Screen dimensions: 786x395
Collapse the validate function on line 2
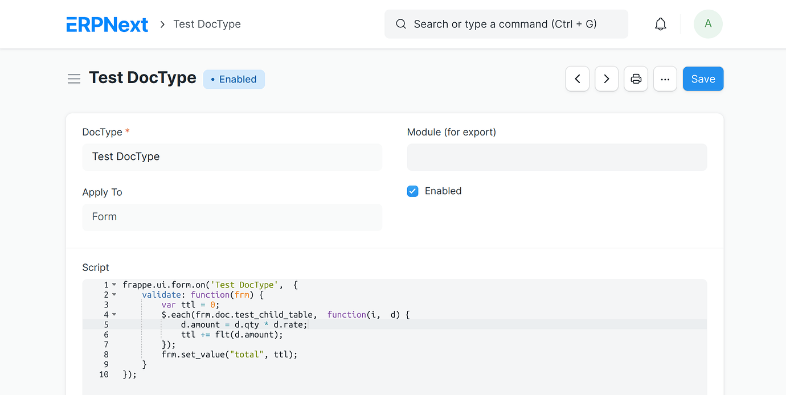point(113,294)
